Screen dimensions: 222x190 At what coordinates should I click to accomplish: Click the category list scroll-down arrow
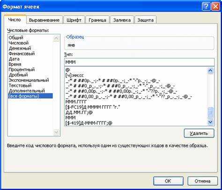[x=56, y=132]
